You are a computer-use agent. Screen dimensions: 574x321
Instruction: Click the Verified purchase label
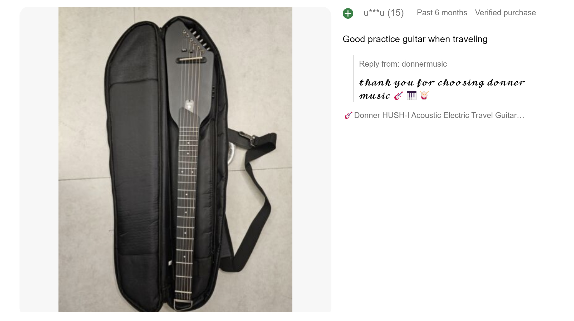[x=505, y=13]
